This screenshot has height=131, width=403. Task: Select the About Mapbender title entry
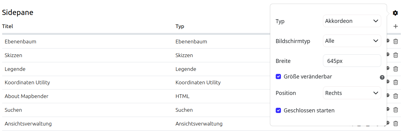[27, 96]
